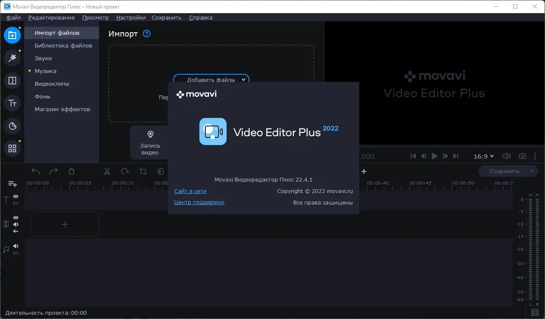Take a snapshot with the camera icon
Image resolution: width=545 pixels, height=319 pixels.
pyautogui.click(x=522, y=156)
